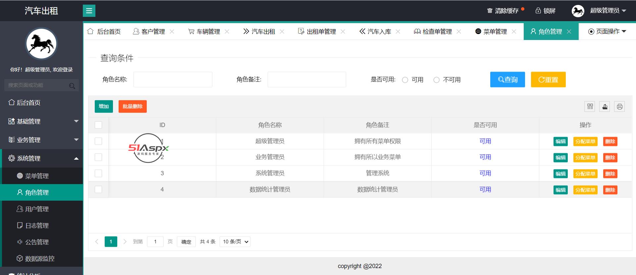Click the table export icon
This screenshot has height=275, width=636.
605,106
